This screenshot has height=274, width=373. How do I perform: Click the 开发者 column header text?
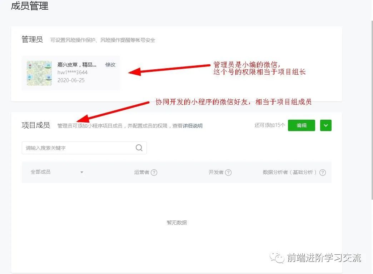point(216,172)
